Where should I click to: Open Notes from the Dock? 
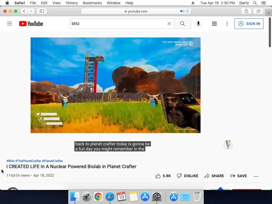pos(133,197)
